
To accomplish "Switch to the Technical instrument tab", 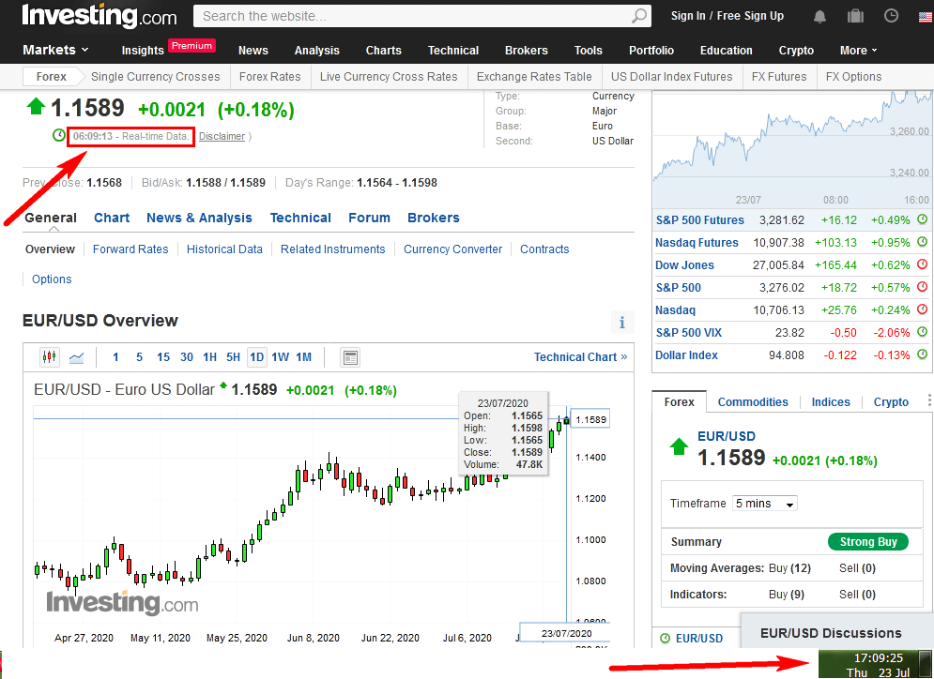I will coord(300,218).
